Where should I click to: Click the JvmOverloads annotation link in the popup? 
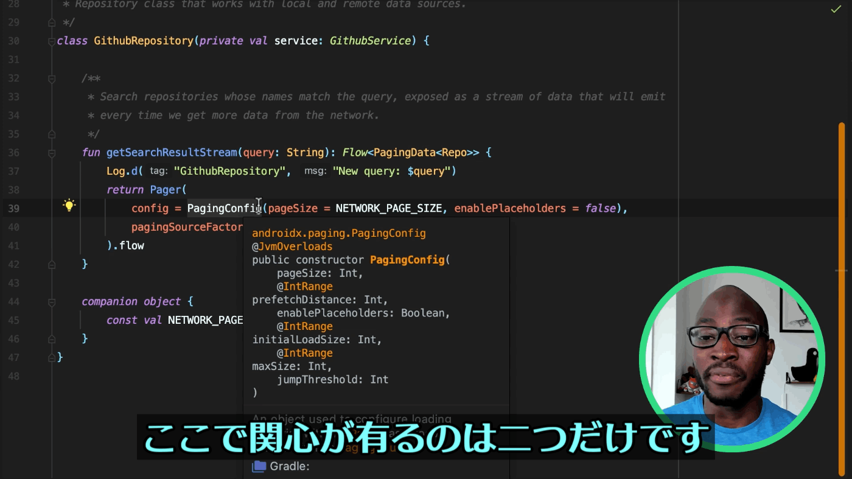[296, 246]
